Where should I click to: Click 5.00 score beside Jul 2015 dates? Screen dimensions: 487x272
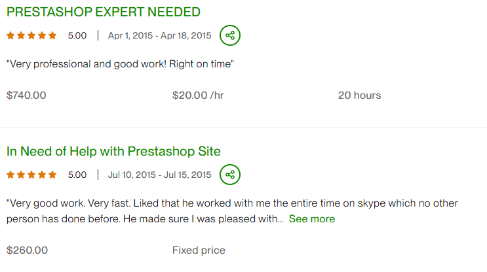click(x=77, y=175)
